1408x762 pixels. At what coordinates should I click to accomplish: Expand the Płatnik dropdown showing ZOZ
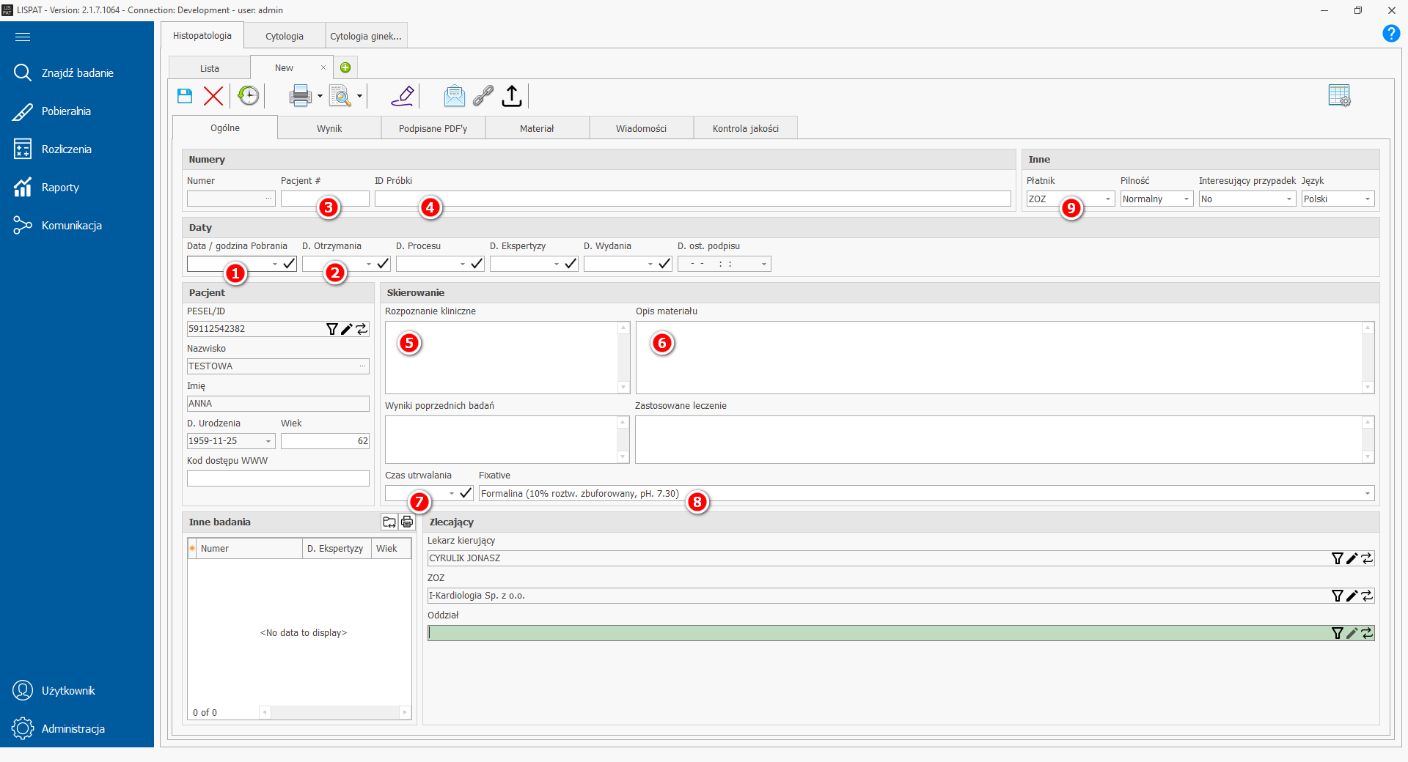(1107, 199)
